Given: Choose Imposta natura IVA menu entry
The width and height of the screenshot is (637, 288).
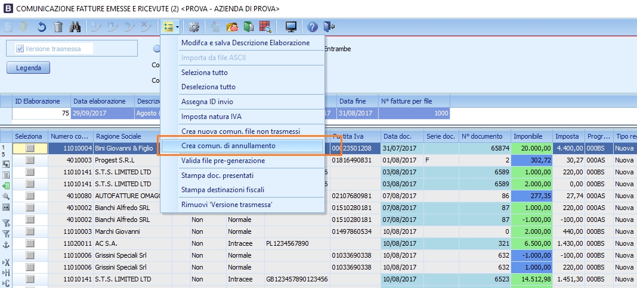Looking at the screenshot, I should click(211, 117).
